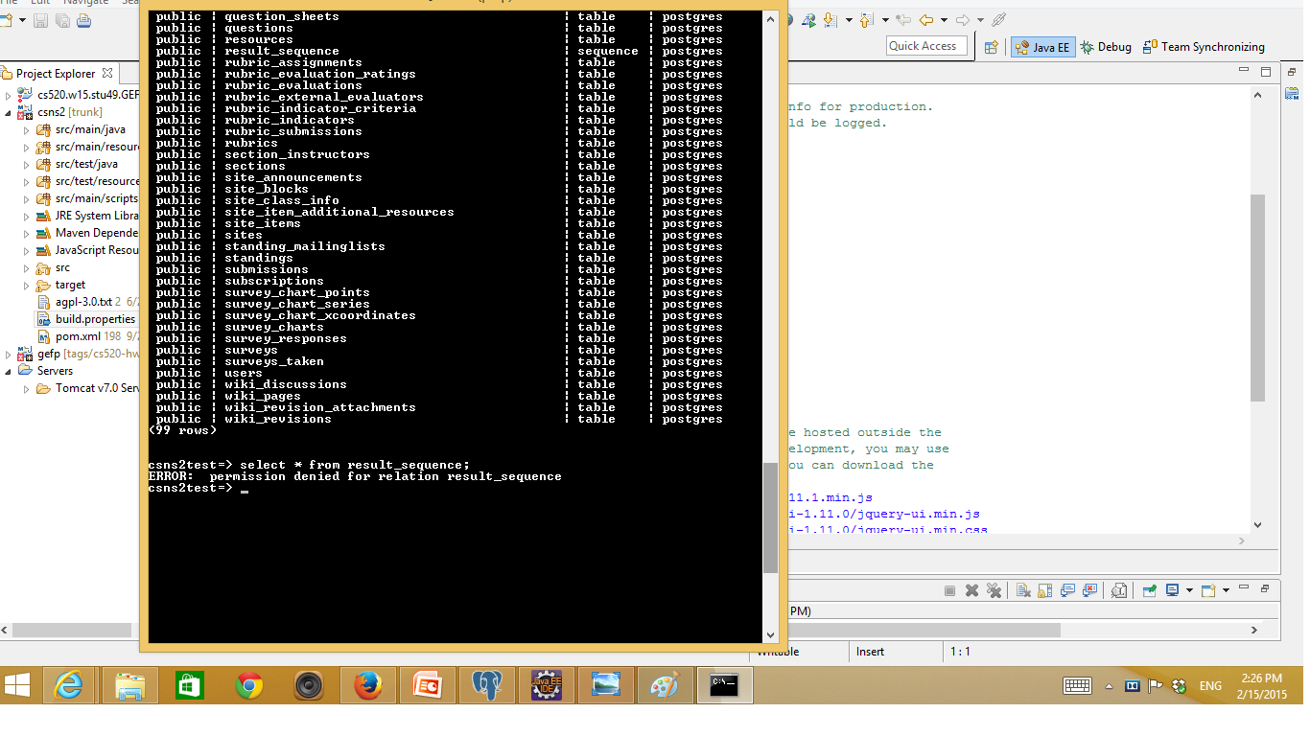Click the Quick Access search field

[926, 46]
